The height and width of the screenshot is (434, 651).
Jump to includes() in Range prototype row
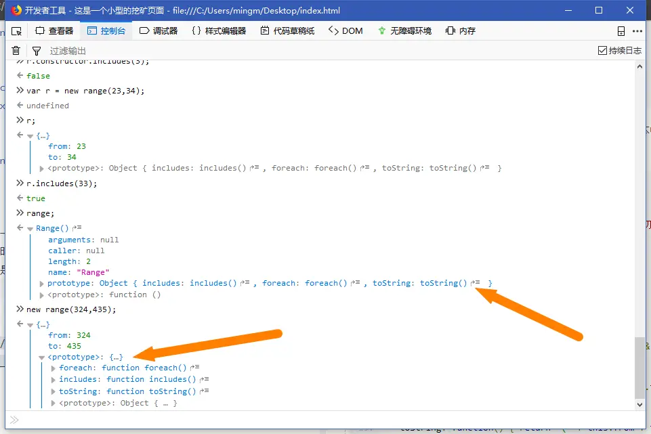(245, 282)
